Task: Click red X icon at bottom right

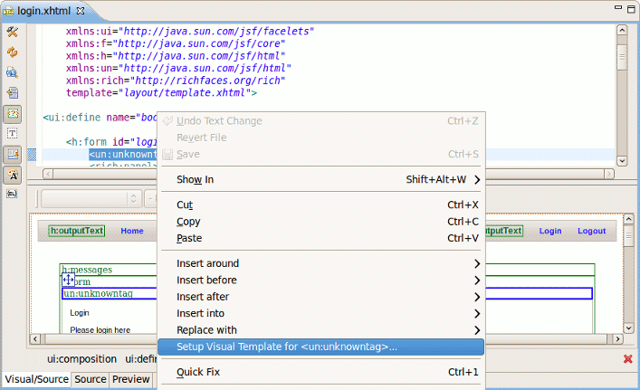Action: pos(627,359)
